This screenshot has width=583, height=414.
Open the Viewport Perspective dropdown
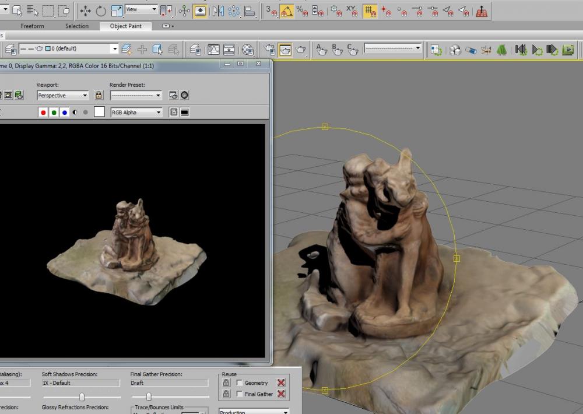tap(62, 95)
